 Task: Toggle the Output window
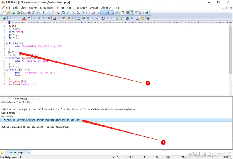click(x=132, y=13)
